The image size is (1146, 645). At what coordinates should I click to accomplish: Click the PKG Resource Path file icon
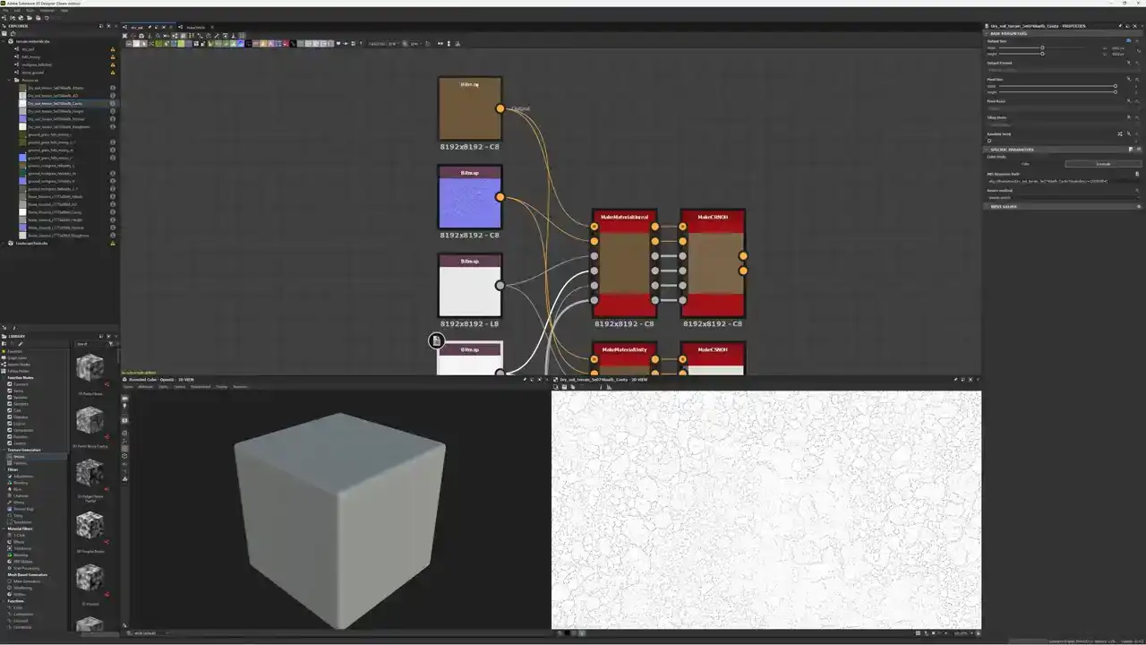1137,174
